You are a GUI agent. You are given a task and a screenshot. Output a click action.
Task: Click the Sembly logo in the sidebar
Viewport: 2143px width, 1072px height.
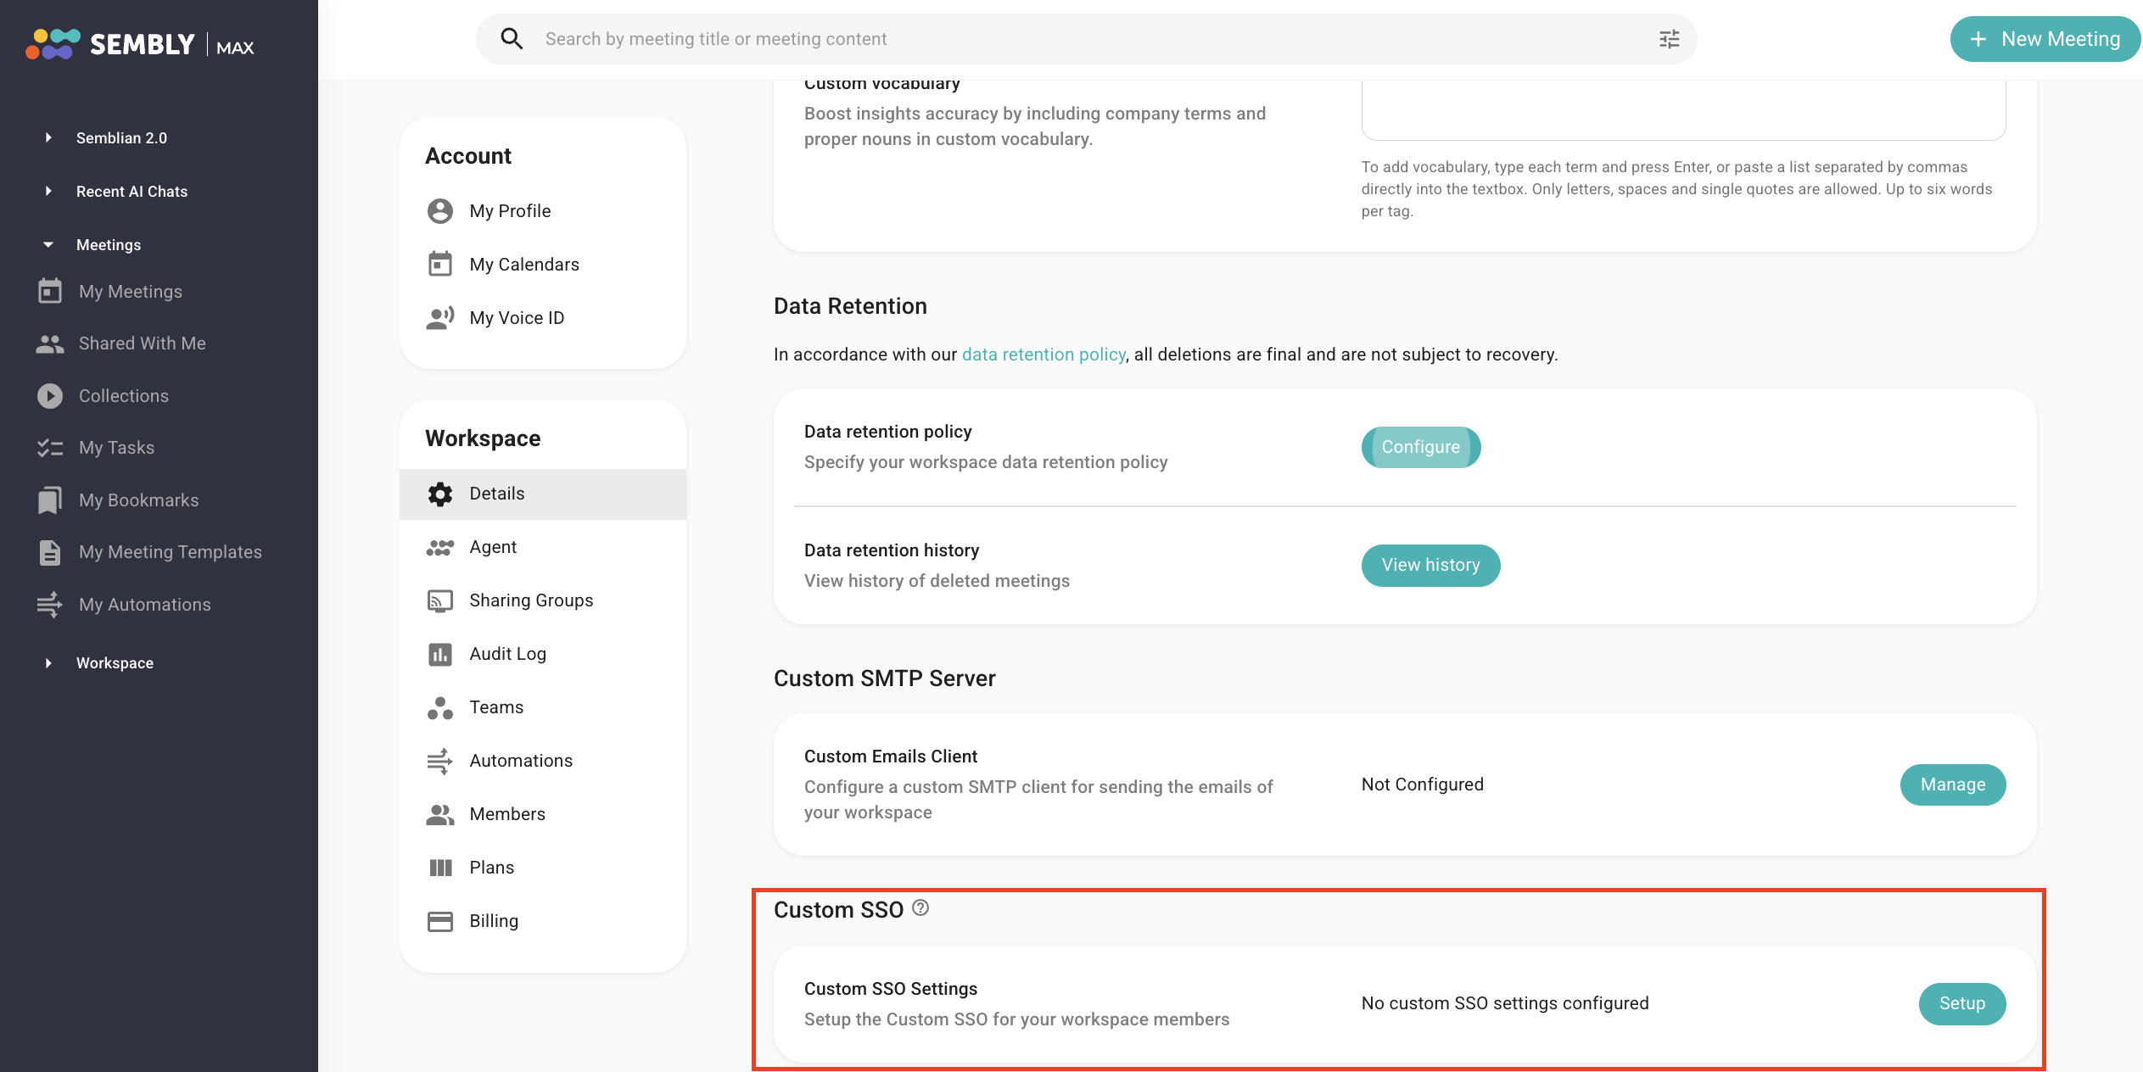[x=140, y=44]
